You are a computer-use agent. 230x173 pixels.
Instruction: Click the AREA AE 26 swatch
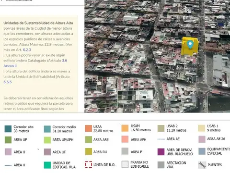(x=202, y=139)
